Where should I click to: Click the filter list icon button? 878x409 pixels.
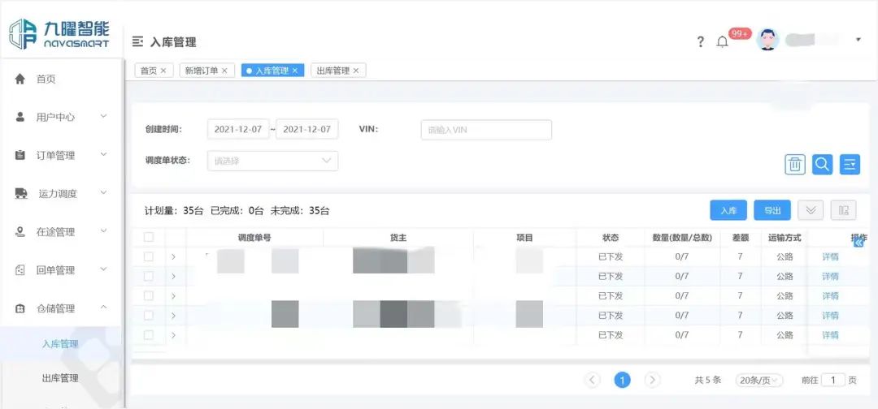(850, 165)
